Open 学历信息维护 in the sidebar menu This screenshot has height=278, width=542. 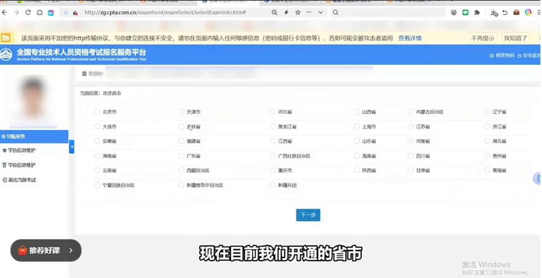pyautogui.click(x=22, y=150)
